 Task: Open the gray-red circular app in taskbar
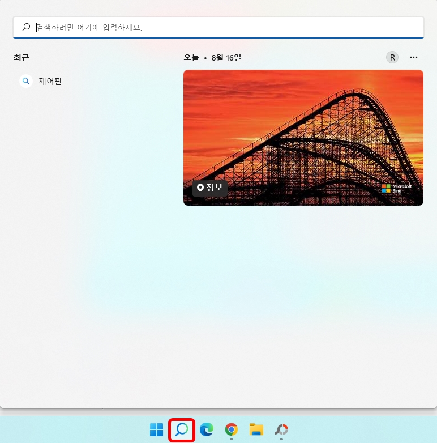pos(281,430)
